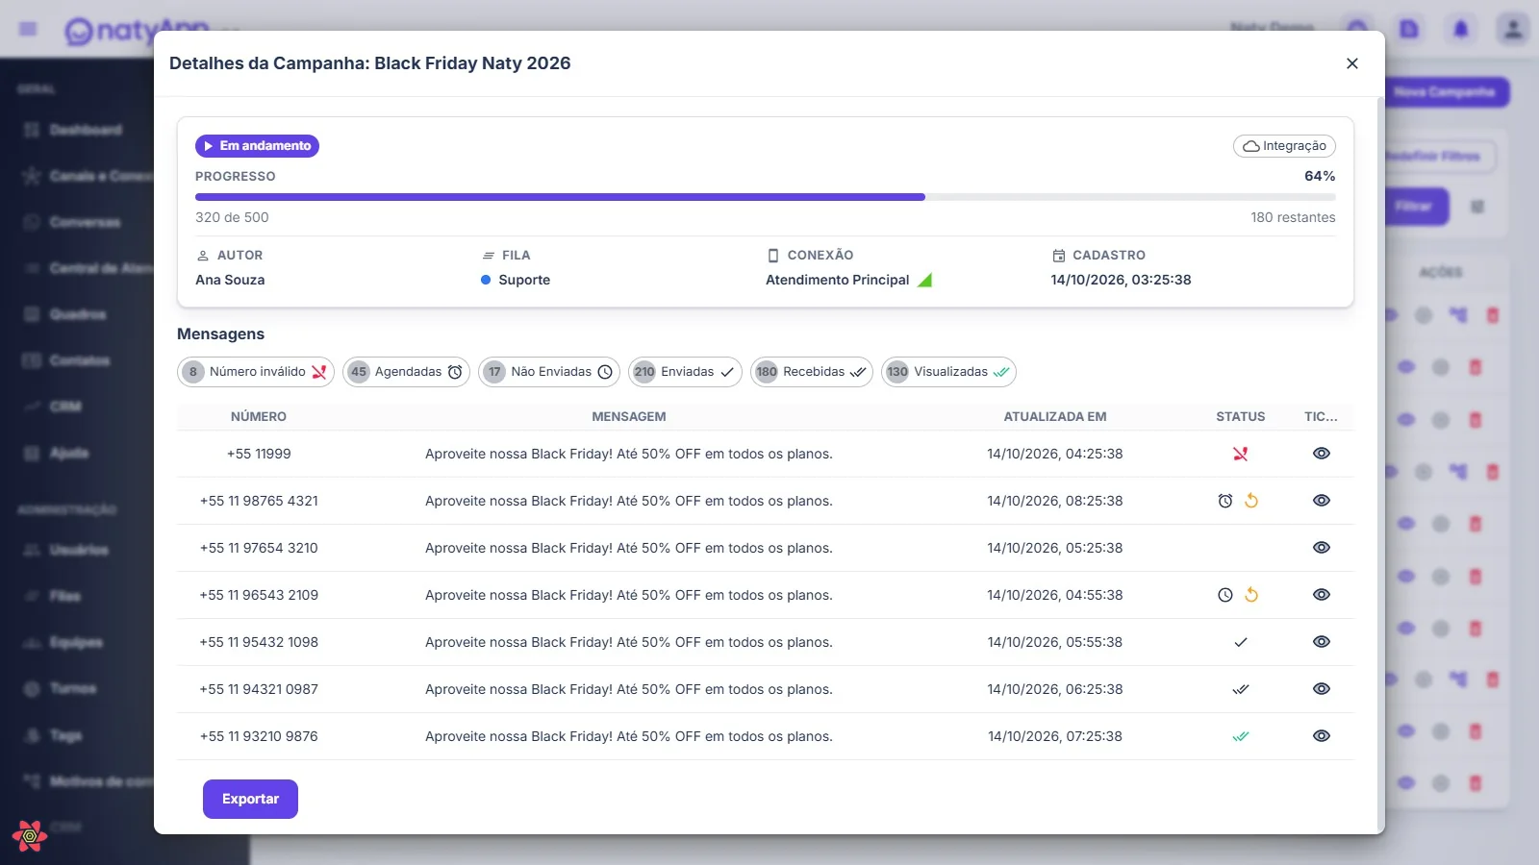Retry sending to +55 11 96543 2109

[x=1251, y=595]
